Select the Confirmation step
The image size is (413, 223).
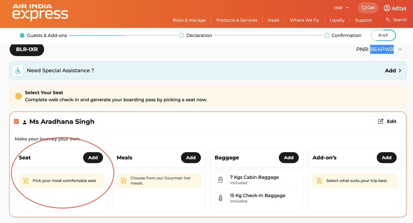click(x=343, y=35)
